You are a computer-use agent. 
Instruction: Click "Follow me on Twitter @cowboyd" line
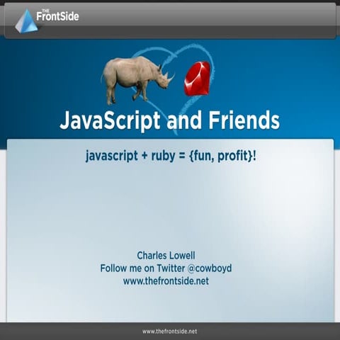tap(166, 268)
